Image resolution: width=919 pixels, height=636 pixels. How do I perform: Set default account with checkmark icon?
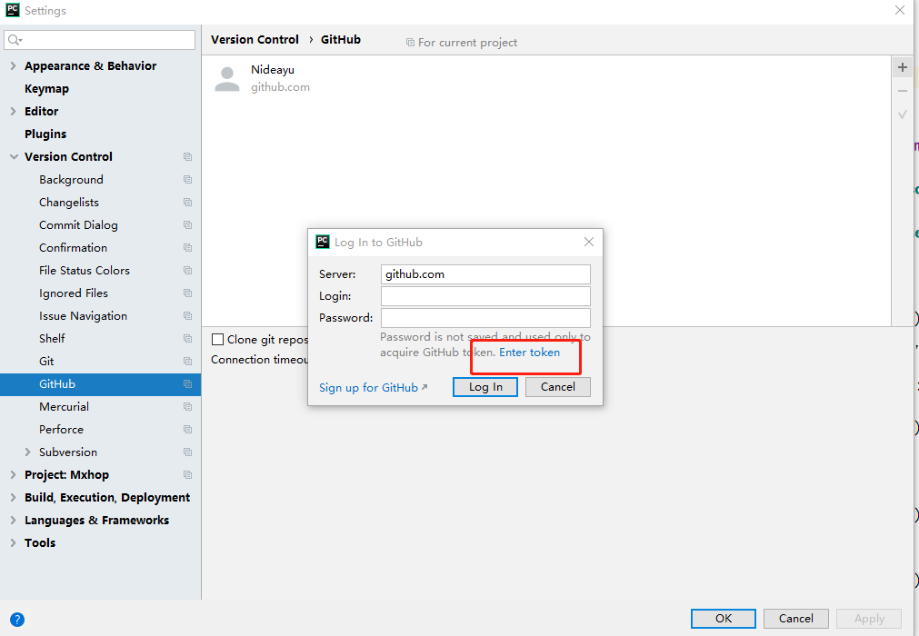click(903, 114)
